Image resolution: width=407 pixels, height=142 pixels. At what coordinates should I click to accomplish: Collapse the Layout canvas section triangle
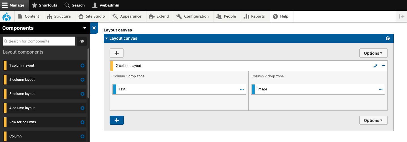[x=106, y=38]
